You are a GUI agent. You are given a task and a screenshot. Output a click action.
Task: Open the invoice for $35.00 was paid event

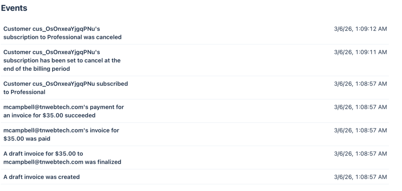click(x=61, y=134)
